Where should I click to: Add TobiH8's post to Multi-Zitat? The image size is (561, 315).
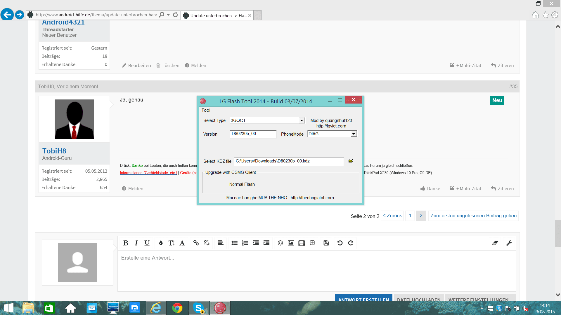[x=465, y=189]
